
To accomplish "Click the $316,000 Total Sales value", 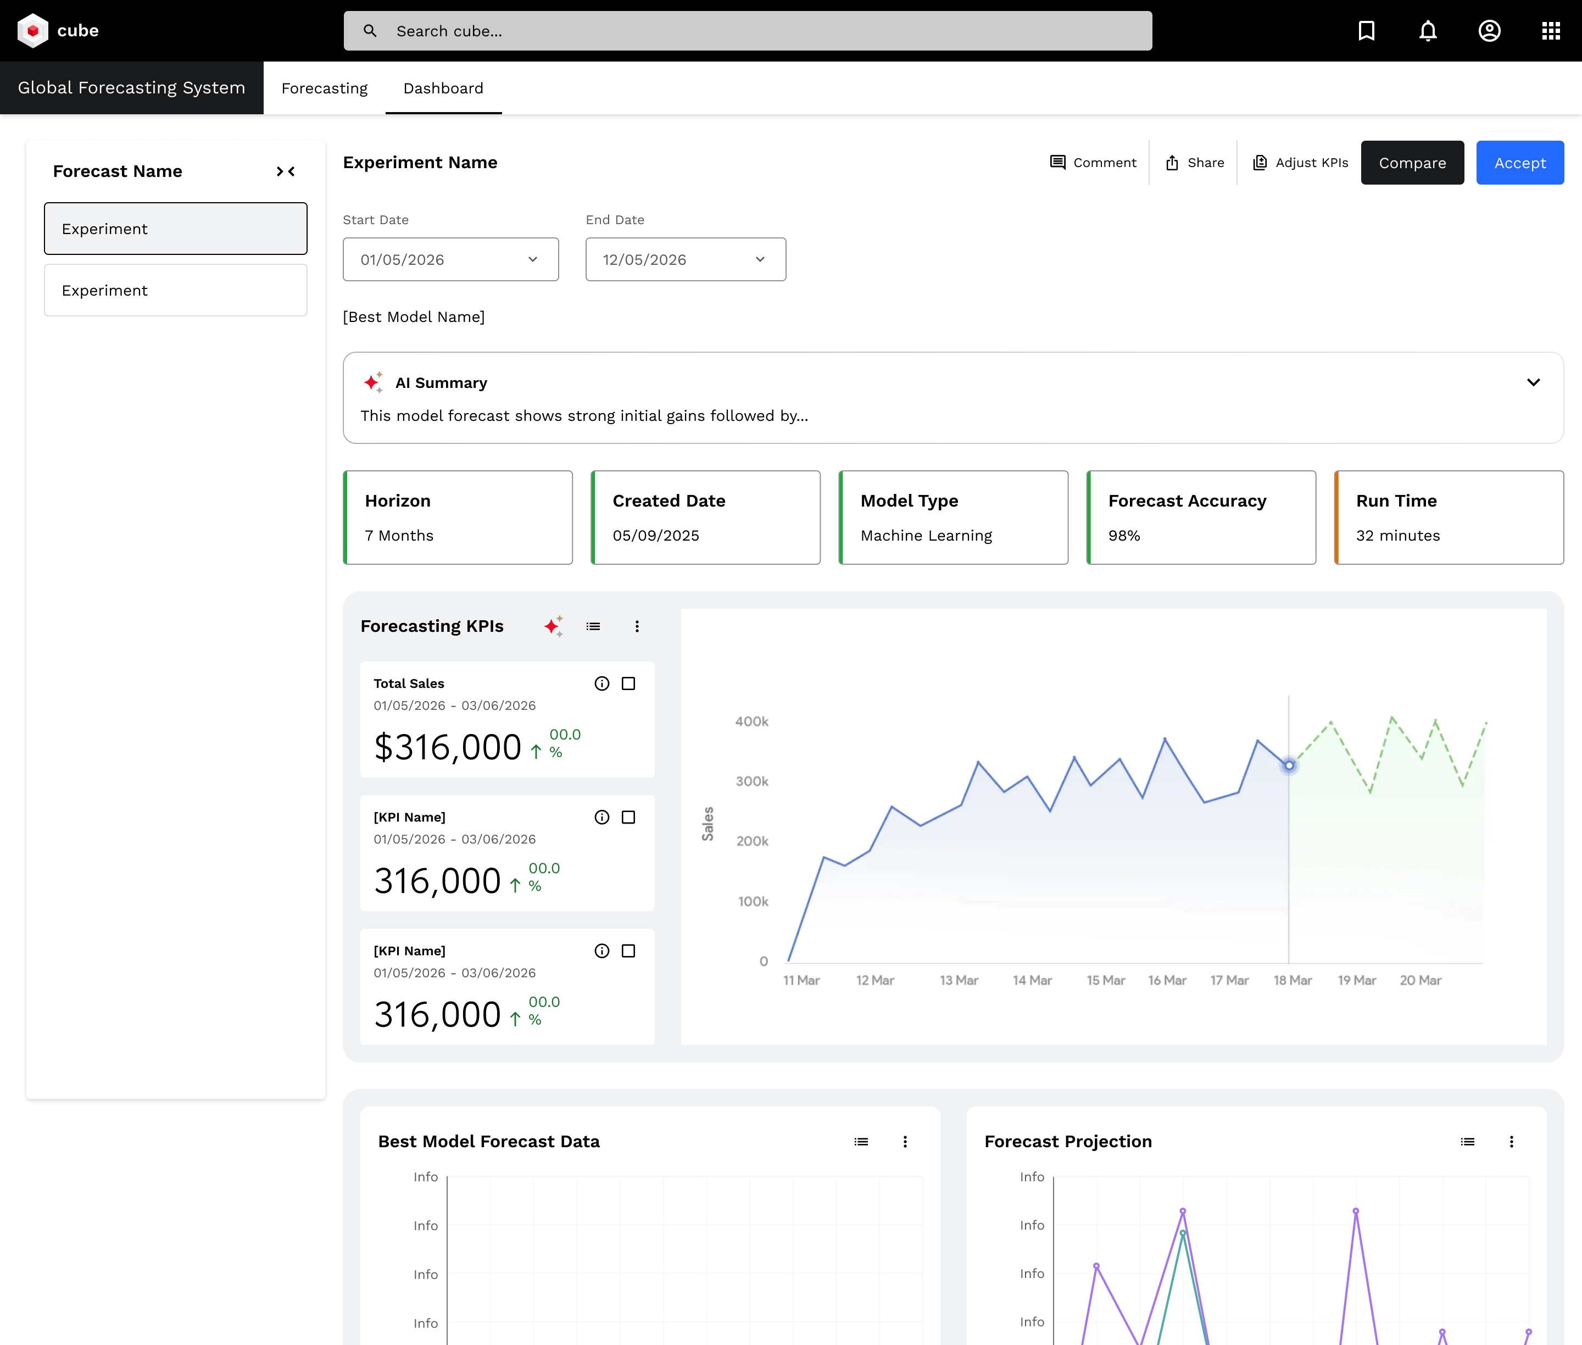I will pos(448,747).
